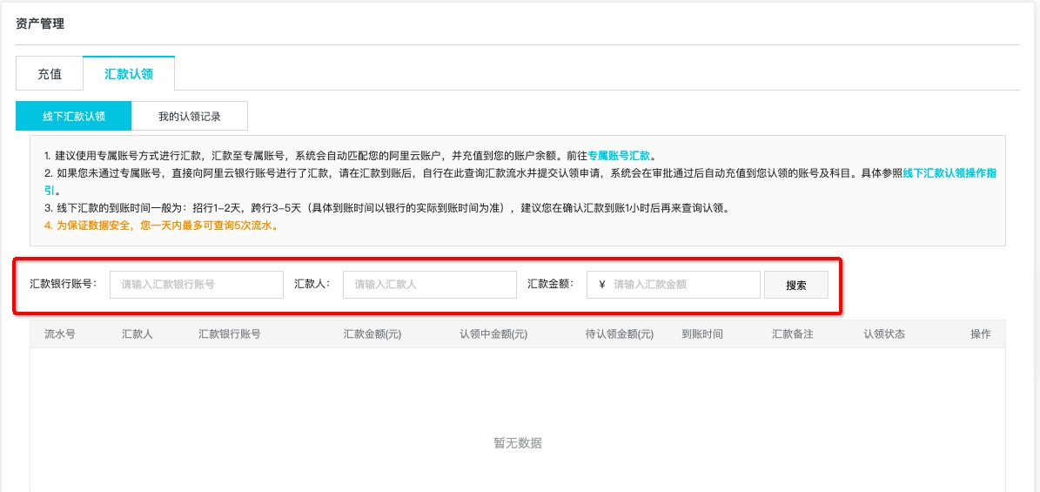Click the 汇款银行账号 table column header
This screenshot has height=492, width=1040.
pyautogui.click(x=230, y=334)
